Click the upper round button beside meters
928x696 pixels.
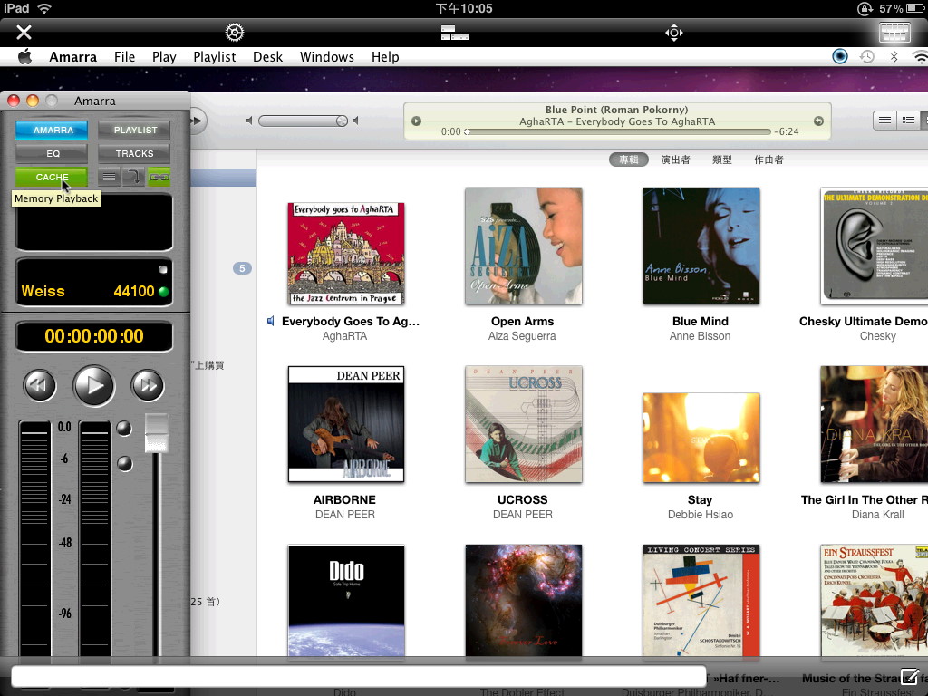pos(123,429)
